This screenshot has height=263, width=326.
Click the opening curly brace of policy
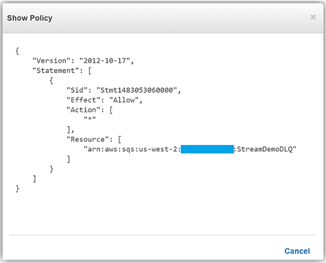coord(17,51)
